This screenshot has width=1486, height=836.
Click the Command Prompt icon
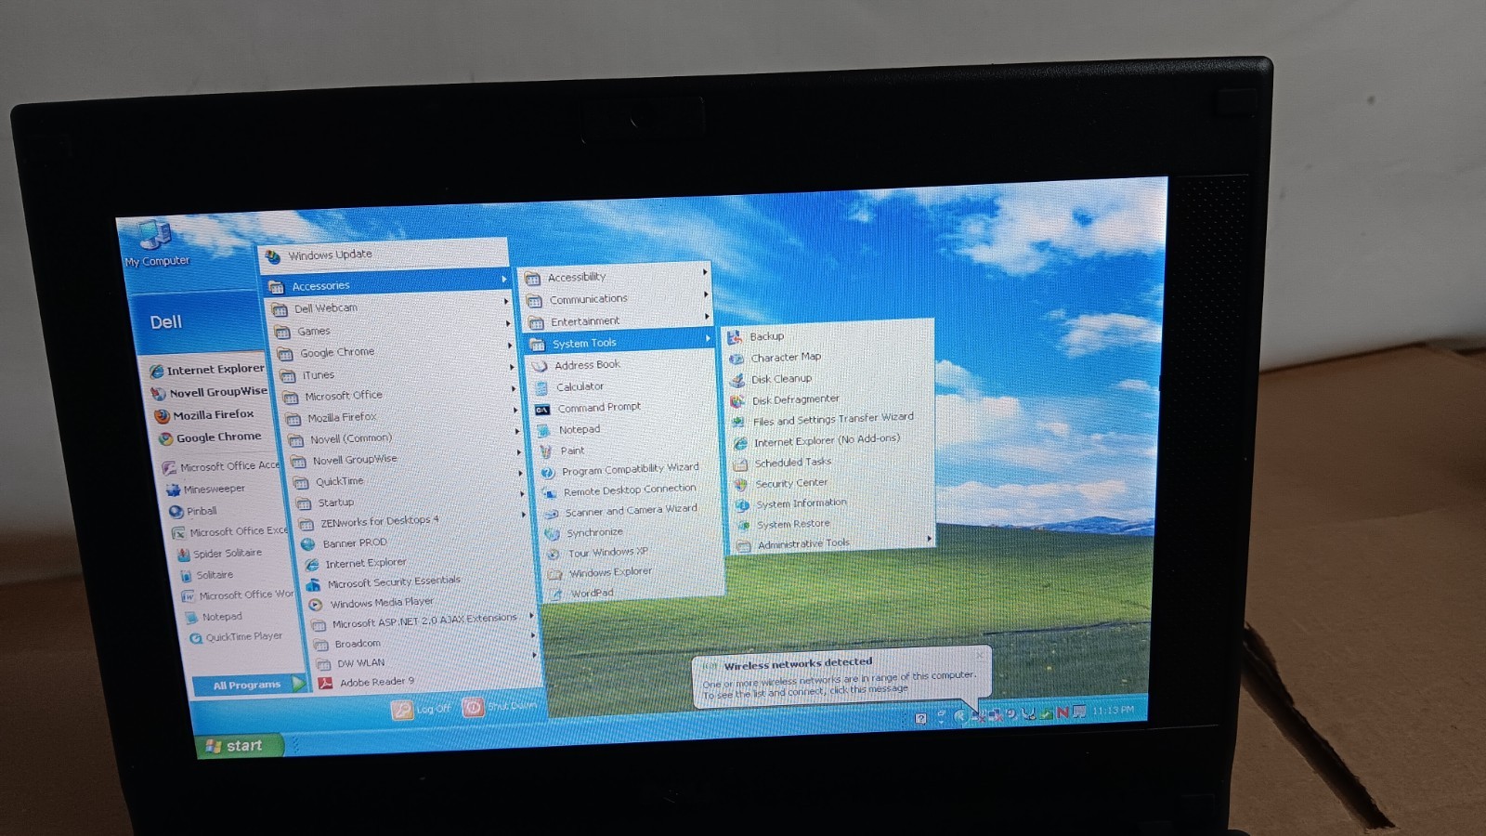[542, 410]
